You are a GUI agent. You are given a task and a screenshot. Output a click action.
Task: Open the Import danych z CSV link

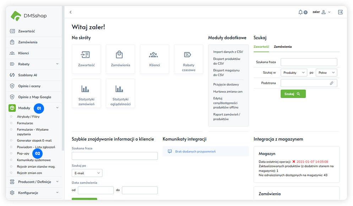pos(228,52)
